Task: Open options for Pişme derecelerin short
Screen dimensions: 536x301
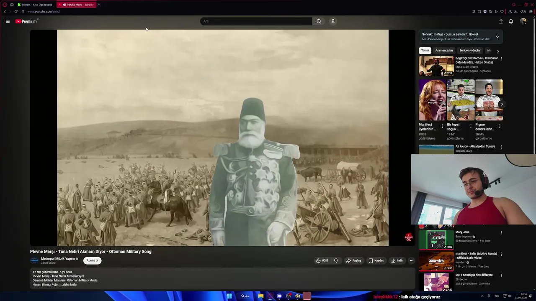Action: click(x=499, y=126)
